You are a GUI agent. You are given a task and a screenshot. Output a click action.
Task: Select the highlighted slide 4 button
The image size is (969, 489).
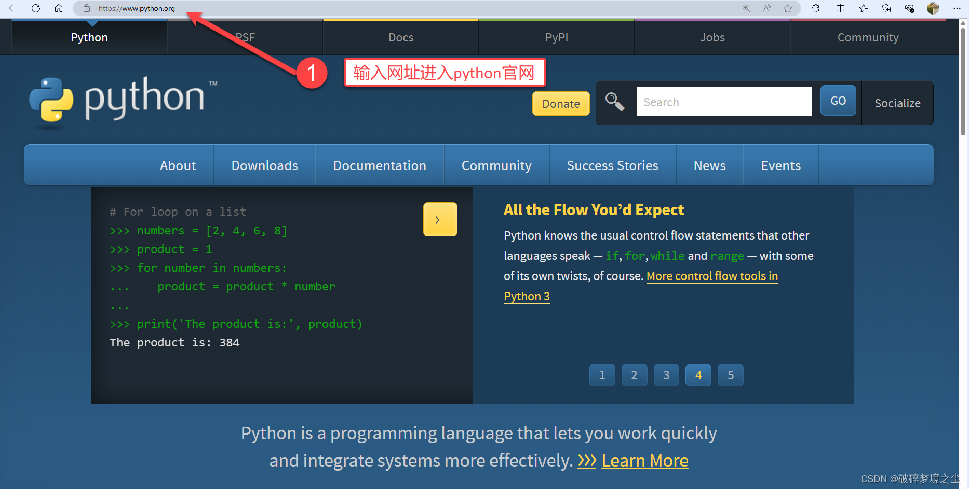[698, 375]
